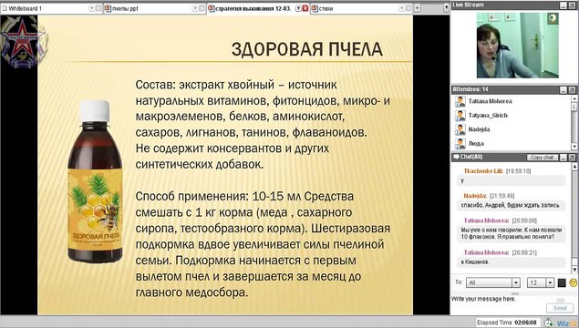Add a new tab with plus button
Screen dimensions: 579x328
(x=417, y=8)
